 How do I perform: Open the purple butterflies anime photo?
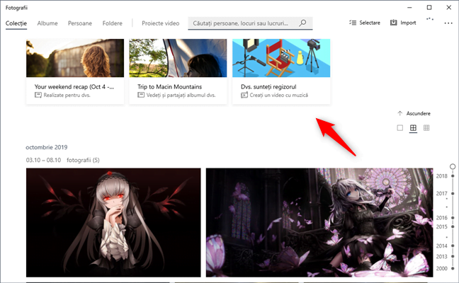[319, 222]
